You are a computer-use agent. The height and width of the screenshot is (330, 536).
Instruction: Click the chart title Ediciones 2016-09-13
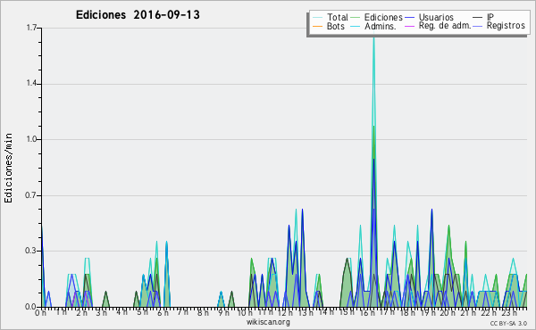tap(138, 15)
